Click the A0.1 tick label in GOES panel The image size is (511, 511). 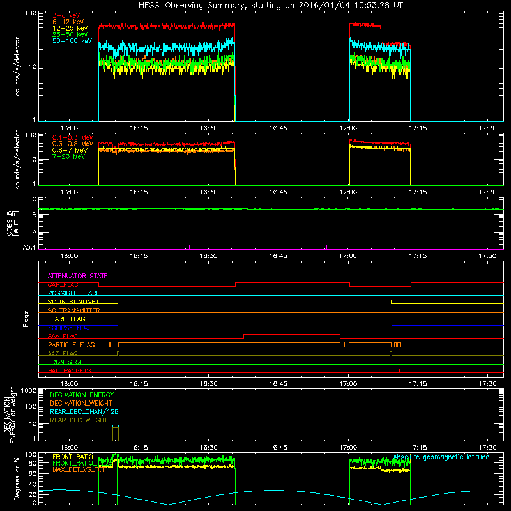[29, 247]
